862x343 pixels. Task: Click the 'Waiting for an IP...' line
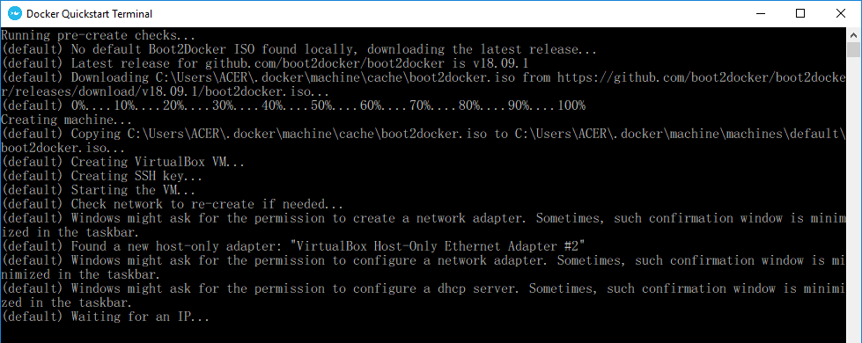(x=106, y=317)
